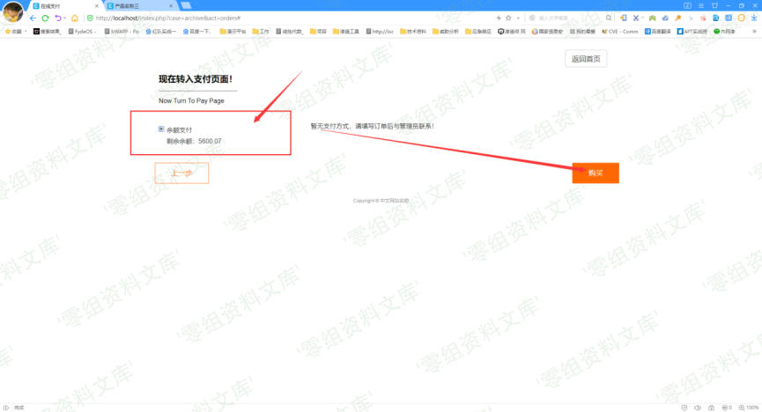Go to the browser home page icon

74,18
